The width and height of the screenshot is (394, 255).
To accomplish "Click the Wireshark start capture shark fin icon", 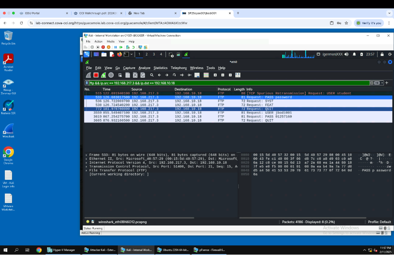I will [x=88, y=75].
